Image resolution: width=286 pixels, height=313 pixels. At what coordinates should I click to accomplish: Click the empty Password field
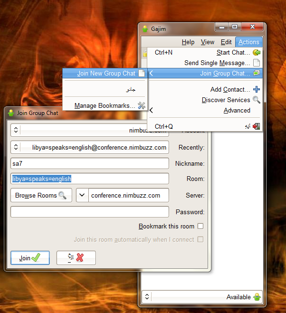coord(90,212)
